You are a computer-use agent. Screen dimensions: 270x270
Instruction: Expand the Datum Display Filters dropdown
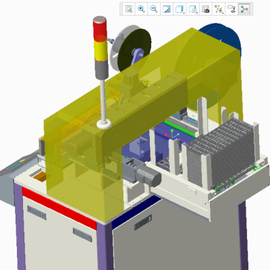click(219, 9)
